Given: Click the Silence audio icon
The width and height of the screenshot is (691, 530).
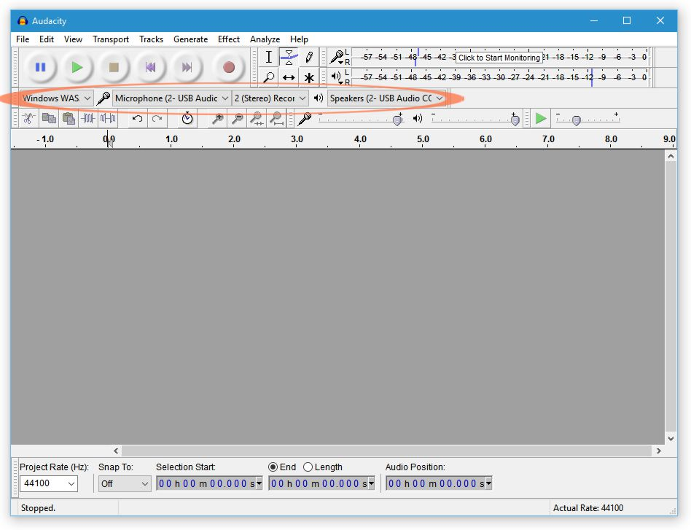Looking at the screenshot, I should pos(108,119).
